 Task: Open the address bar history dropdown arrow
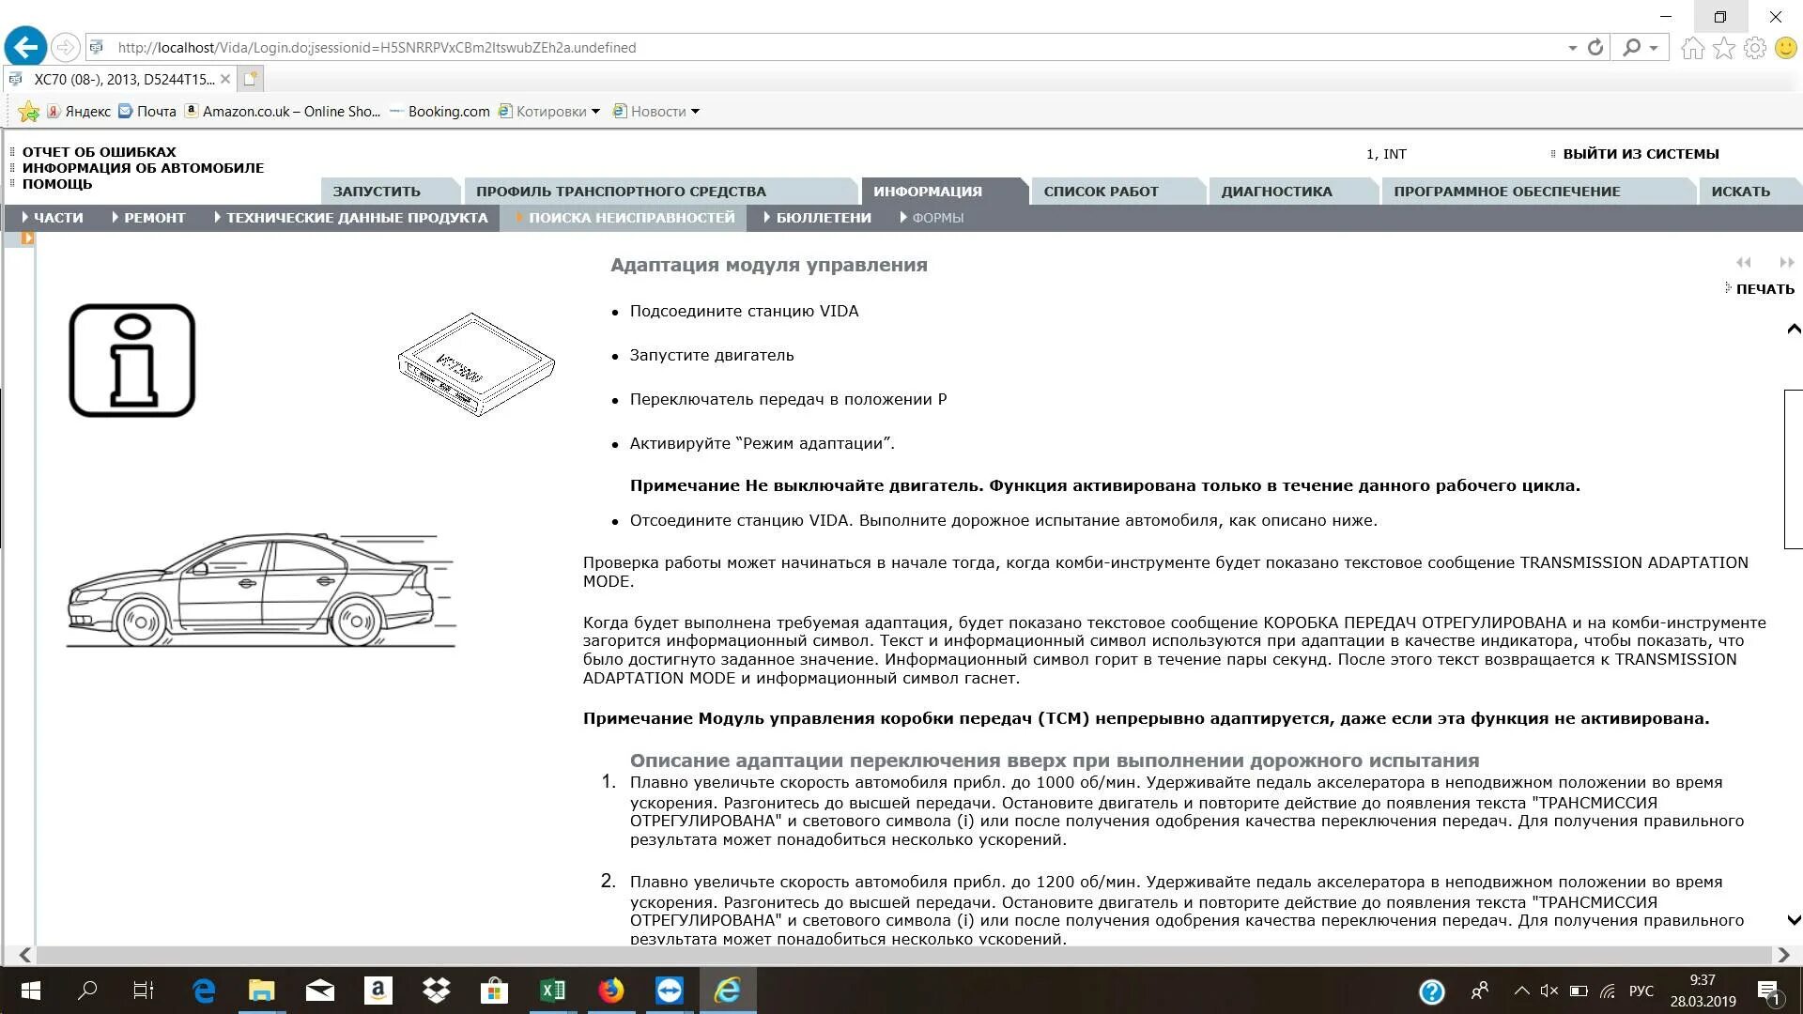pos(1572,48)
